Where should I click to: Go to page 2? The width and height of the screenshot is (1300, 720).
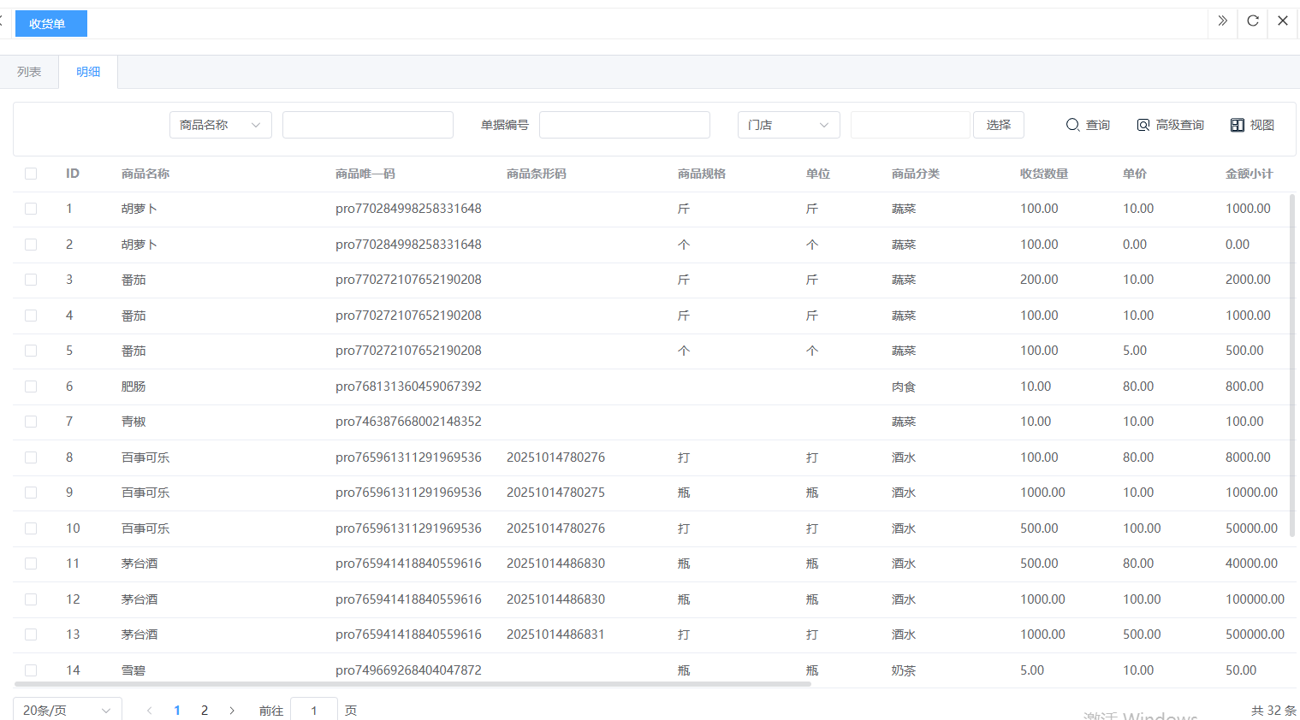coord(205,711)
